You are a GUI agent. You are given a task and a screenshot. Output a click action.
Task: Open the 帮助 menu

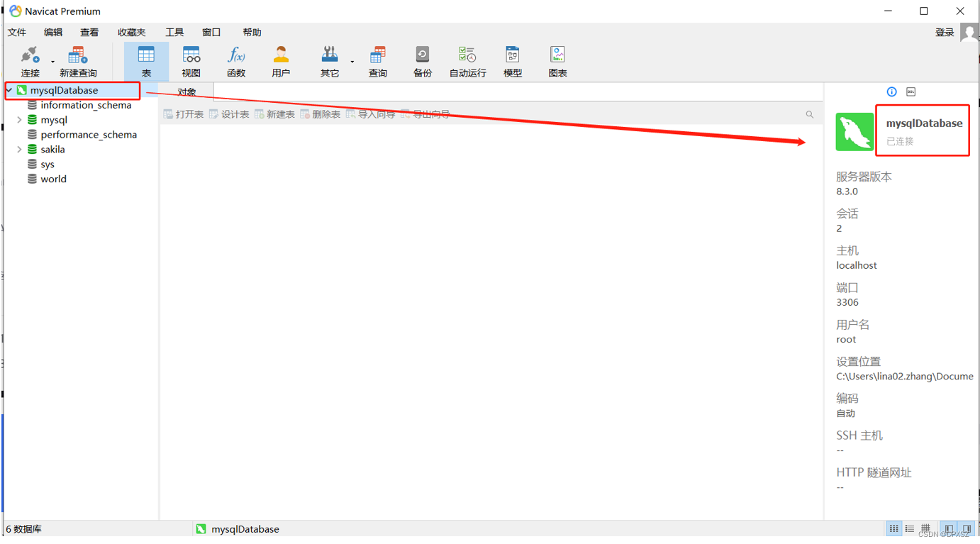(x=252, y=33)
